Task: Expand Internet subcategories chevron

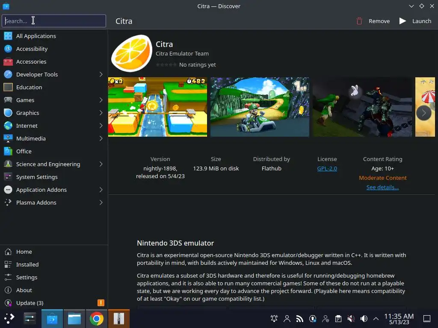Action: [x=101, y=126]
